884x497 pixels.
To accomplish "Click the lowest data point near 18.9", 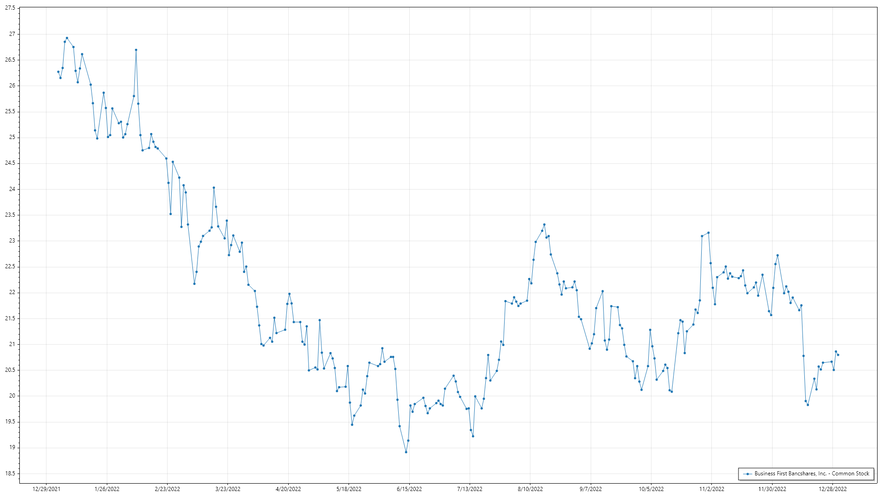I will point(406,452).
